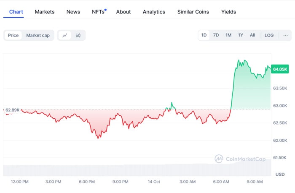
Task: Click the 14 Oct date marker
Action: (x=154, y=182)
